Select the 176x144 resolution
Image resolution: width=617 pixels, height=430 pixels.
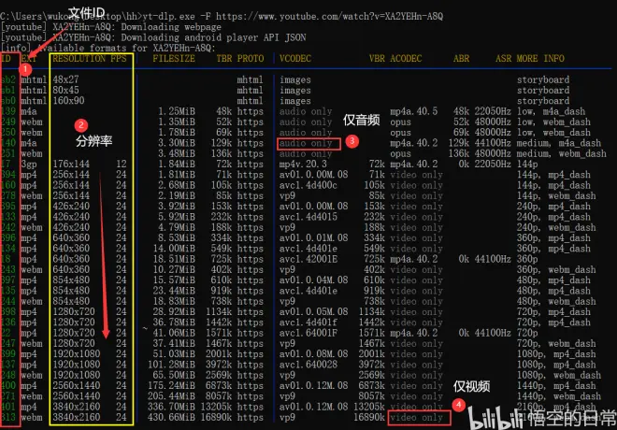click(x=71, y=164)
